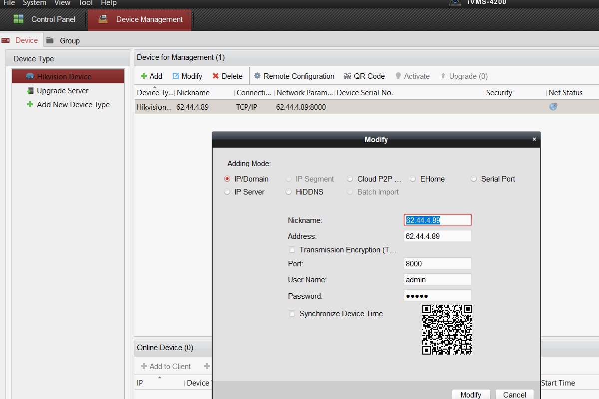599x399 pixels.
Task: Enable Synchronize Device Time checkbox
Action: click(292, 314)
